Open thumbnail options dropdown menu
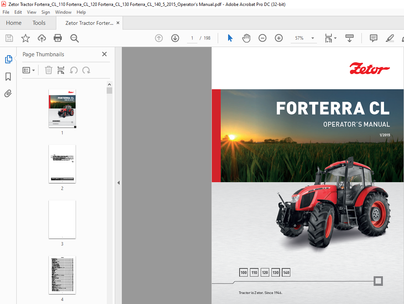Viewport: 404px width, 304px height. click(x=29, y=70)
